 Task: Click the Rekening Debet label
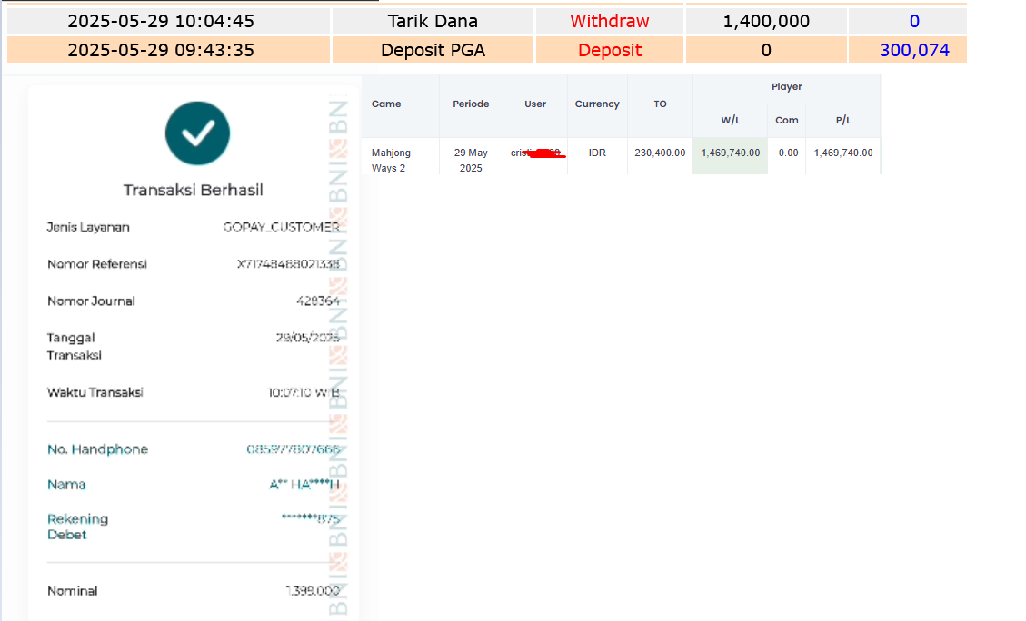(x=77, y=527)
